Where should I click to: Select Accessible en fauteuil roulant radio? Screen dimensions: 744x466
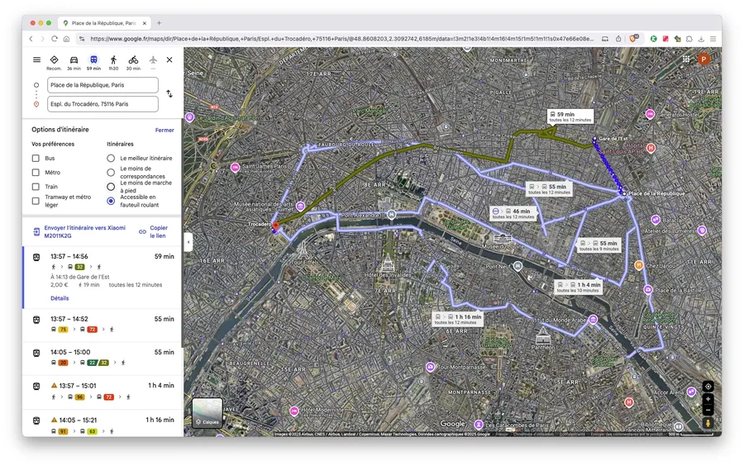pyautogui.click(x=111, y=201)
